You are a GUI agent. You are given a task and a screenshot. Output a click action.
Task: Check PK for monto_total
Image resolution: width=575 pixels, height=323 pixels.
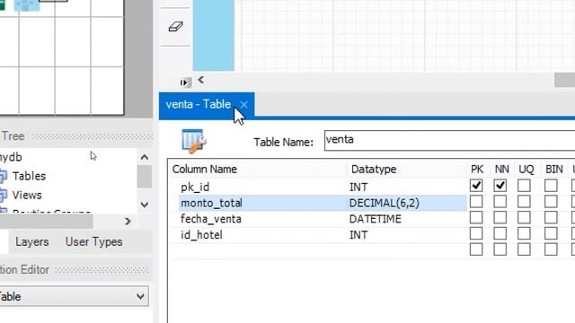point(476,201)
